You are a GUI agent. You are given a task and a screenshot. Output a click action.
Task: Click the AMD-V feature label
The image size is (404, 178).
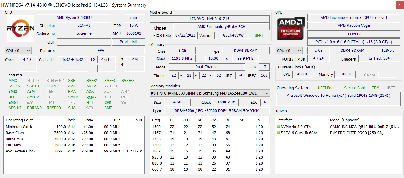coord(33,97)
